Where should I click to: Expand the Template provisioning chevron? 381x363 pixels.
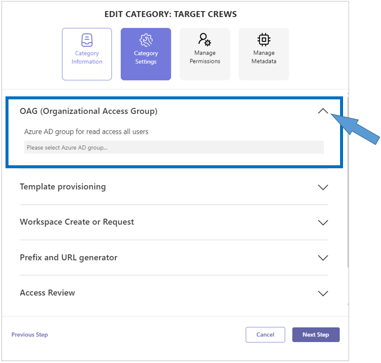pos(323,187)
